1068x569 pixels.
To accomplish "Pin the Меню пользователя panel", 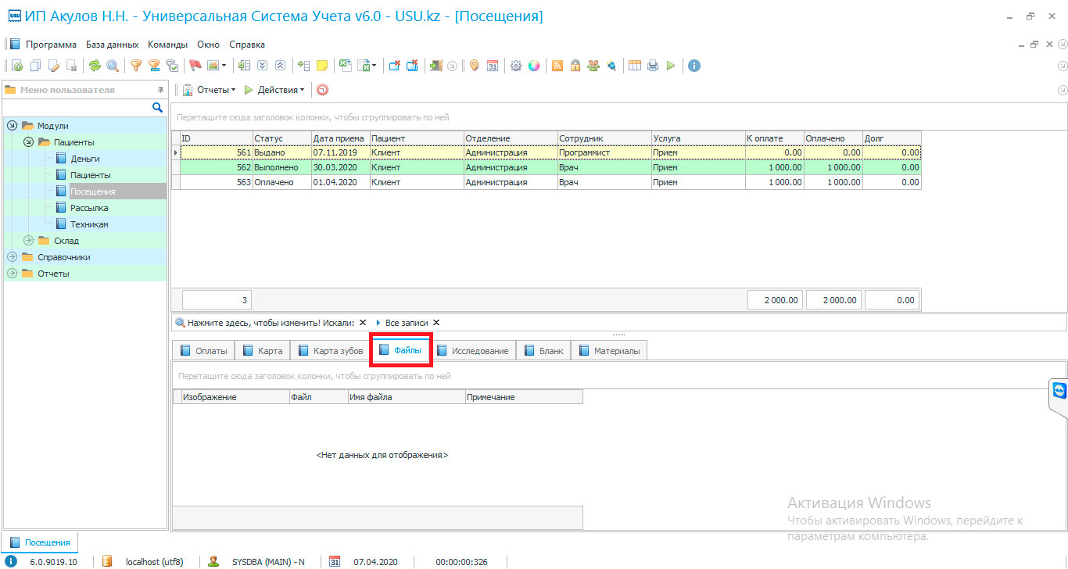I will tap(160, 90).
